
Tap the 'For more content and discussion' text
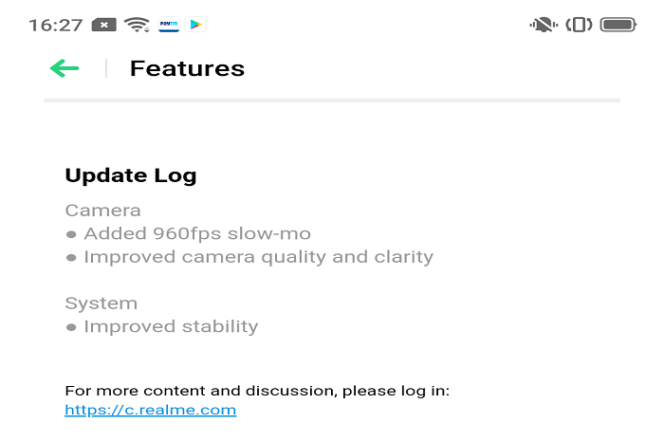pos(257,391)
